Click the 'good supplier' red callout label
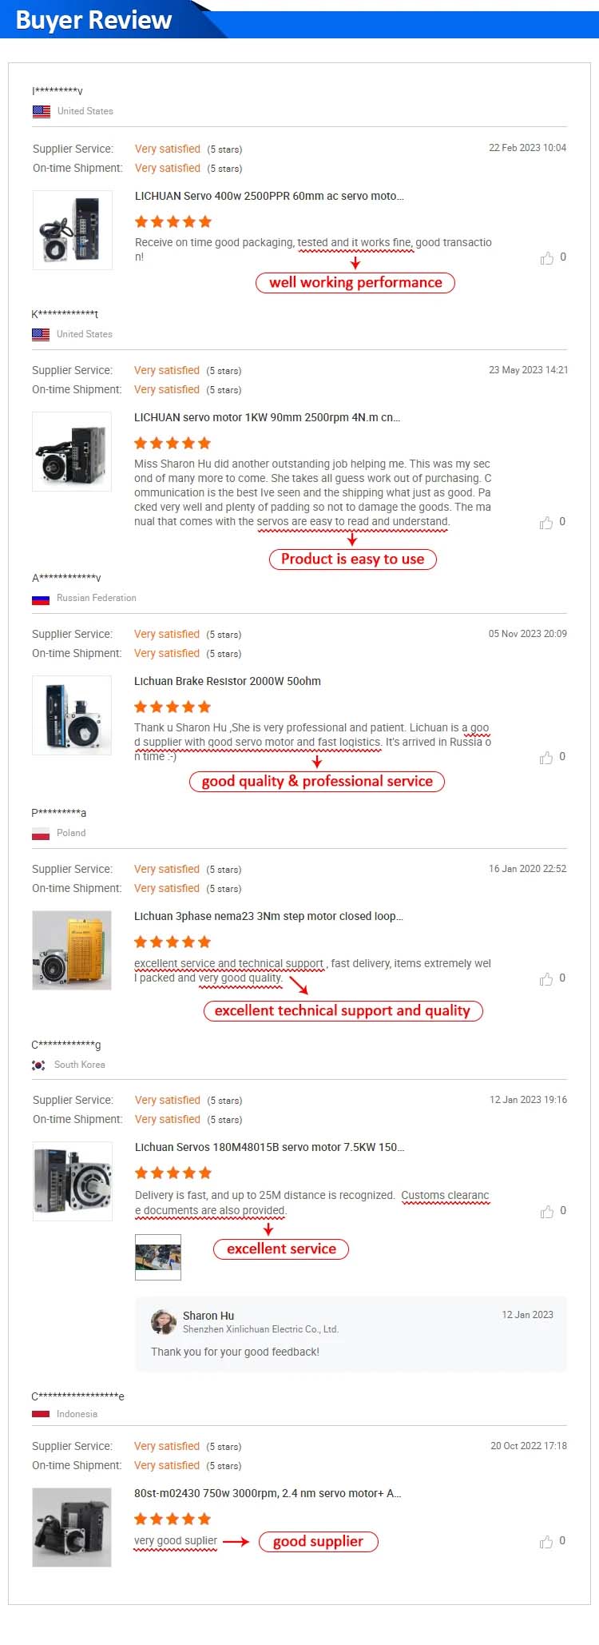Viewport: 599px width, 1645px height. click(x=318, y=1541)
